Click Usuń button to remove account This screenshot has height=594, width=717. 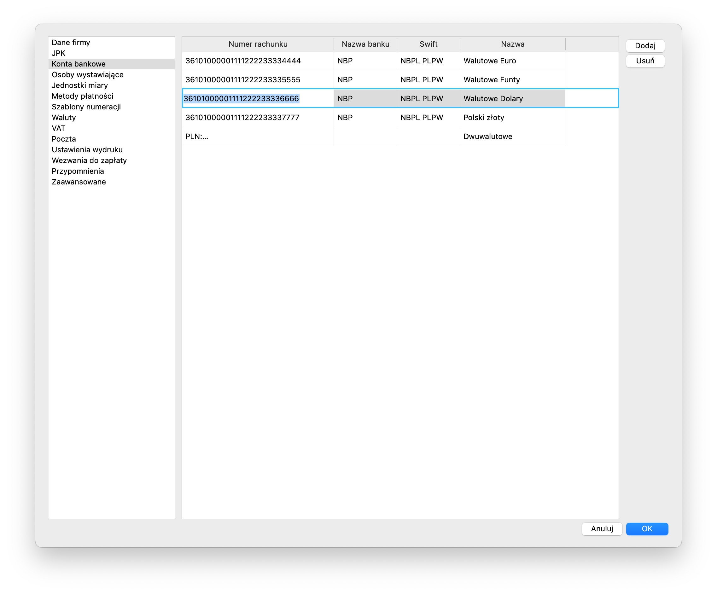645,61
